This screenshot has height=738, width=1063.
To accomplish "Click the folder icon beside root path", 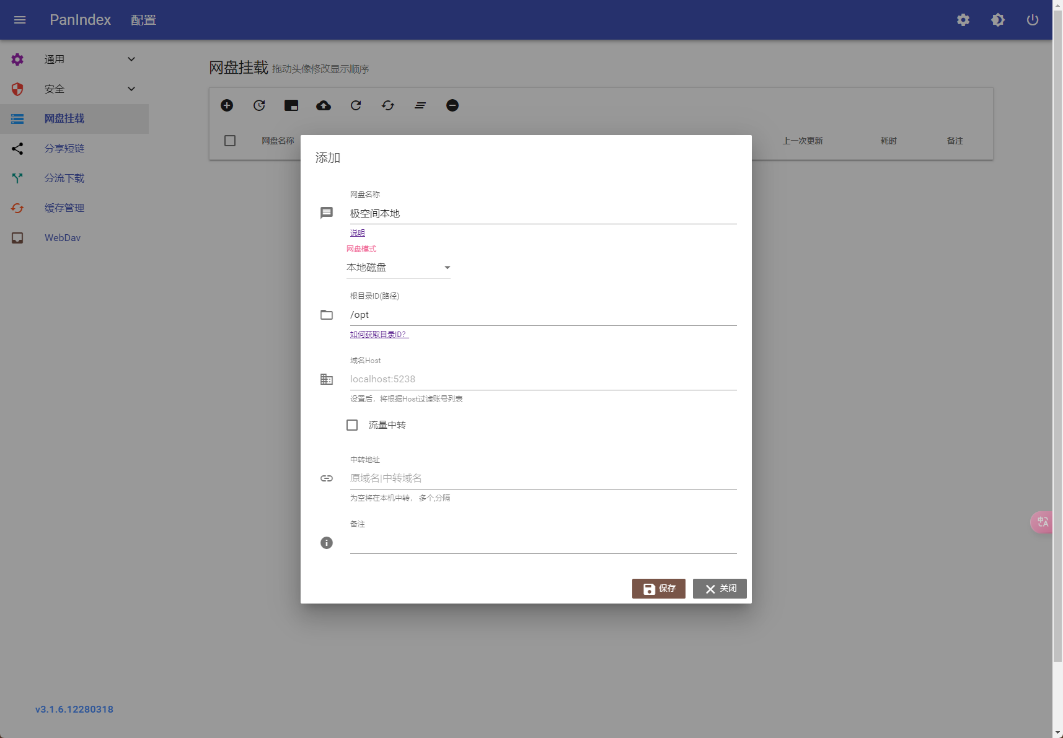I will 327,315.
